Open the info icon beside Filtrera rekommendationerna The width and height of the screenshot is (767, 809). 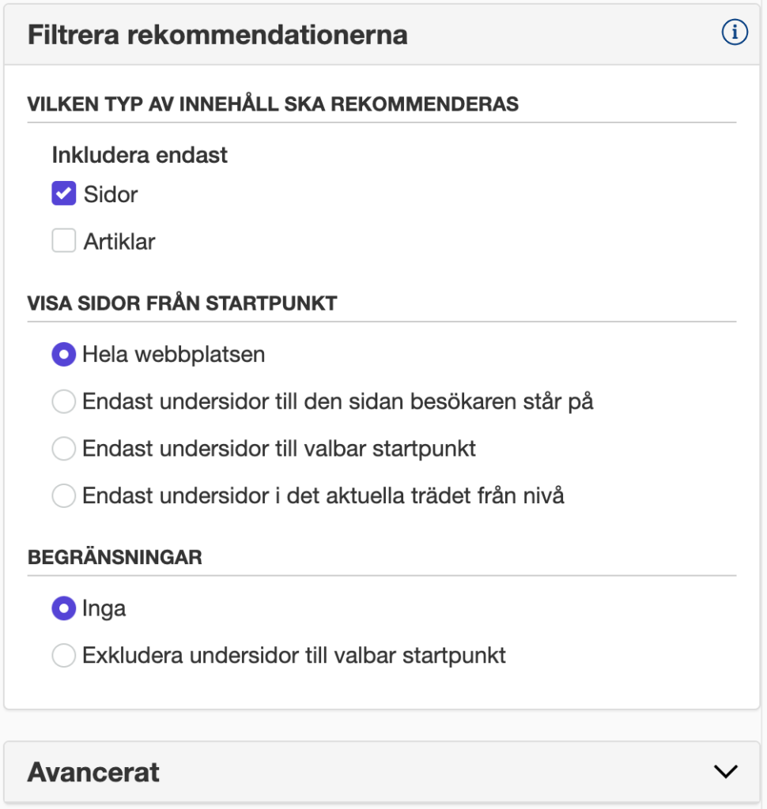[x=735, y=32]
